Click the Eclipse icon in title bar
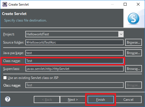 point(5,4)
